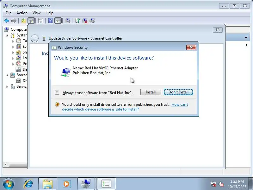Switch to the list-icon taskbar window button
Image resolution: width=253 pixels, height=190 pixels.
coord(106,184)
